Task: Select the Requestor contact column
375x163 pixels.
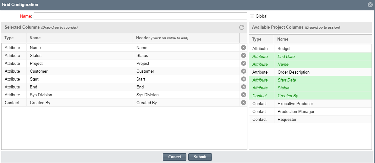Action: (x=311, y=120)
